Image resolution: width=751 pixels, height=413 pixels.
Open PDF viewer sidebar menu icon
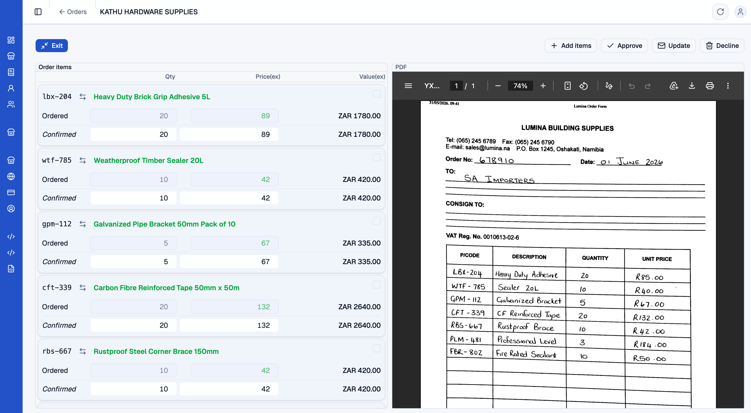(x=408, y=86)
